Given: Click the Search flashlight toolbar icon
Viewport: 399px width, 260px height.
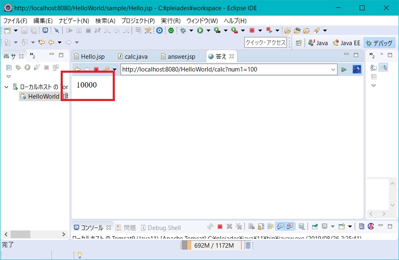Looking at the screenshot, I should pos(316,30).
